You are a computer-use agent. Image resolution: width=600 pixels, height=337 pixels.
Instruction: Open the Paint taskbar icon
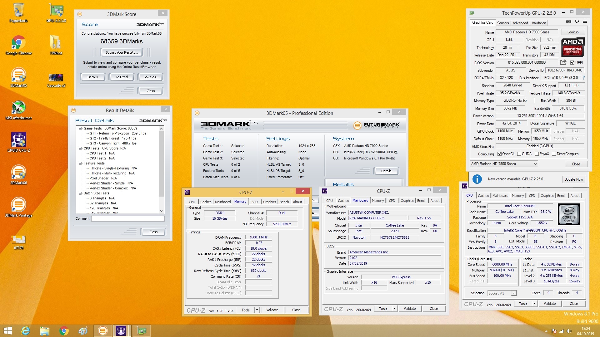point(83,331)
